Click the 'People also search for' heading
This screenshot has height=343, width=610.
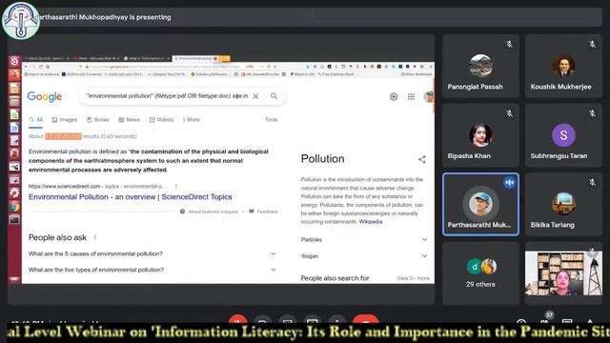335,278
